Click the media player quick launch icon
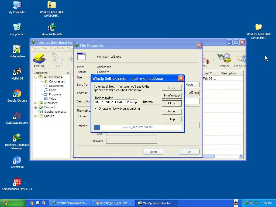The image size is (276, 207). (x=44, y=203)
